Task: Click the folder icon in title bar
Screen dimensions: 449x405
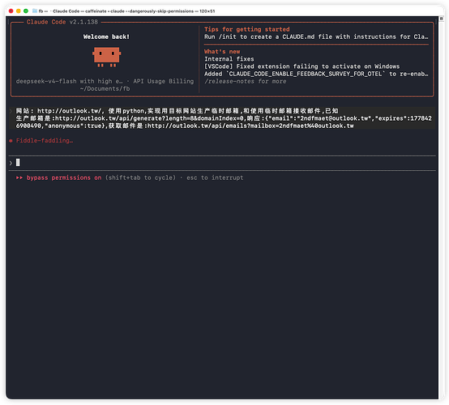Action: pyautogui.click(x=35, y=11)
